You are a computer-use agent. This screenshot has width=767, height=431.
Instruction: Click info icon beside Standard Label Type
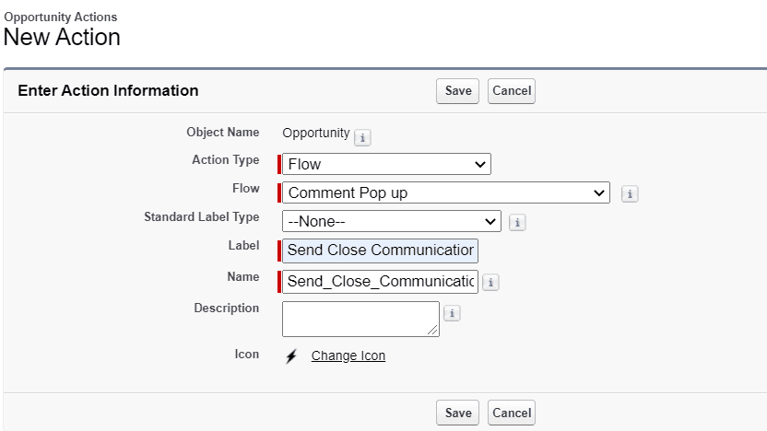pyautogui.click(x=517, y=222)
